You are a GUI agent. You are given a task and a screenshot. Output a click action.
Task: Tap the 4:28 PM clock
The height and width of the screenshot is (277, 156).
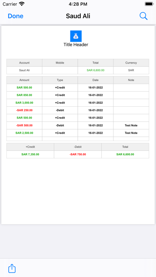78,4
